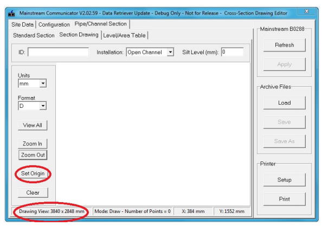Open the Configuration tab
Image resolution: width=322 pixels, height=226 pixels.
pos(54,24)
